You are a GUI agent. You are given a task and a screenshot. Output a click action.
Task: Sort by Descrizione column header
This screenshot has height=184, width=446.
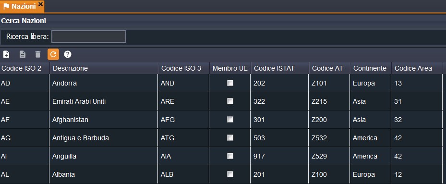(104, 68)
